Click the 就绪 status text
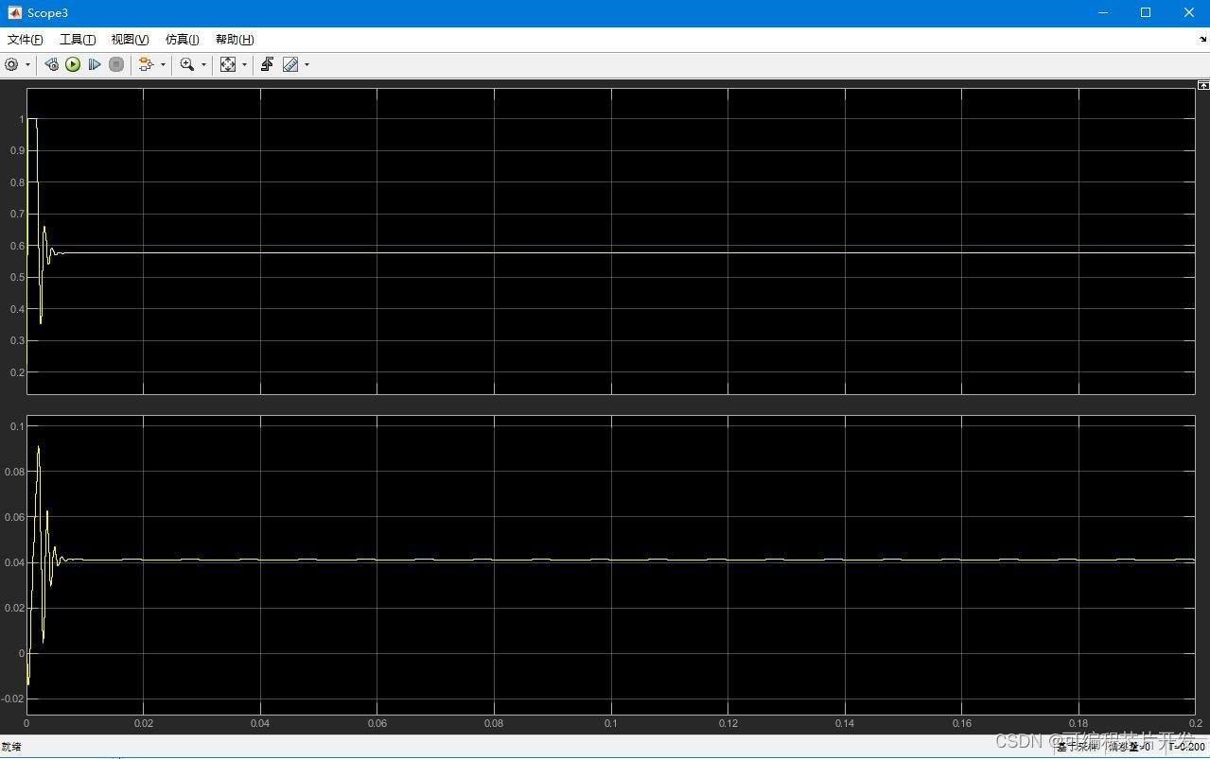Image resolution: width=1210 pixels, height=759 pixels. coord(11,747)
